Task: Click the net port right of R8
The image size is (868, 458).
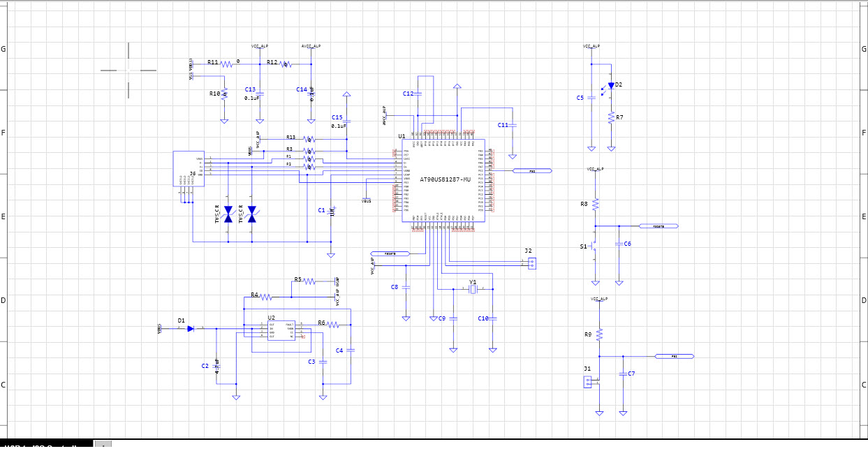Action: (658, 226)
